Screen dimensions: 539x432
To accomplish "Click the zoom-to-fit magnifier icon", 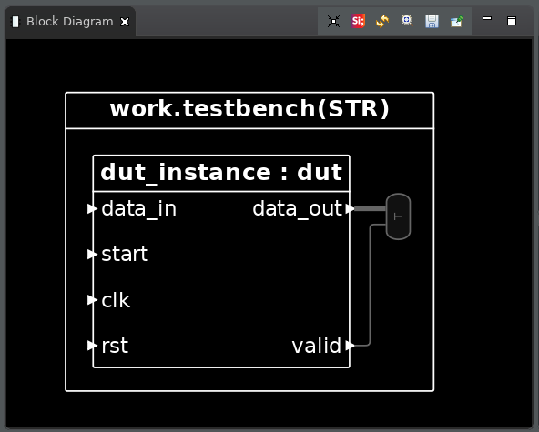I will (407, 21).
